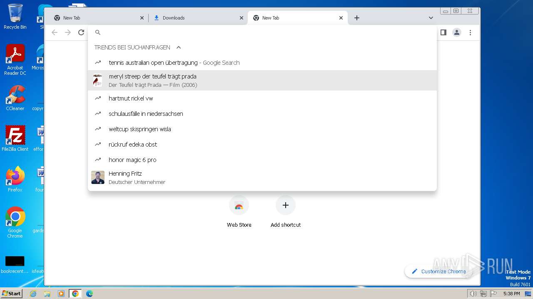The height and width of the screenshot is (299, 533).
Task: Click trend arrow beside hartmut rickel vw
Action: pyautogui.click(x=98, y=98)
